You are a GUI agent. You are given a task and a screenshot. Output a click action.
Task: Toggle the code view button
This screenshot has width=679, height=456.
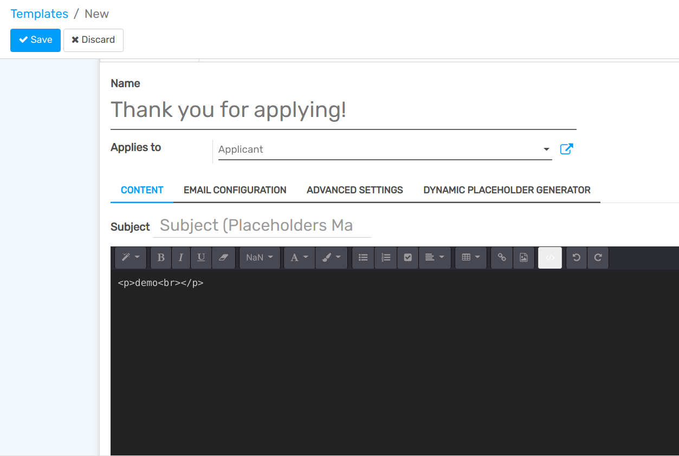(550, 258)
